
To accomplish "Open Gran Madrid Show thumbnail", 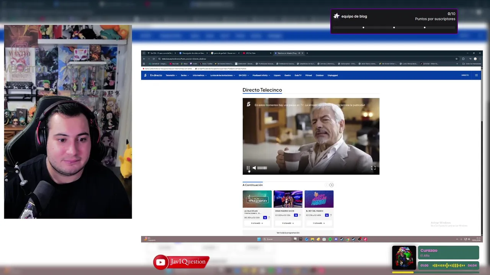I will click(288, 199).
